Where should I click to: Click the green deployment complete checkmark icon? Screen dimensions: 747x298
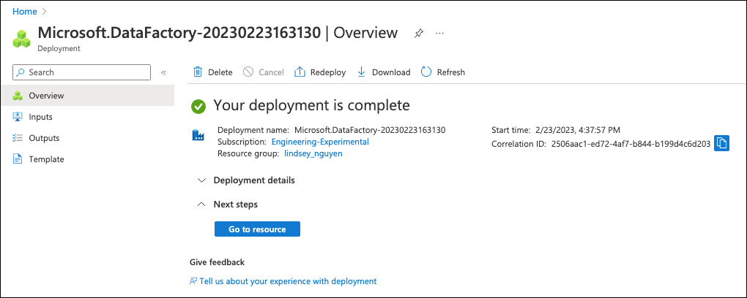point(198,107)
